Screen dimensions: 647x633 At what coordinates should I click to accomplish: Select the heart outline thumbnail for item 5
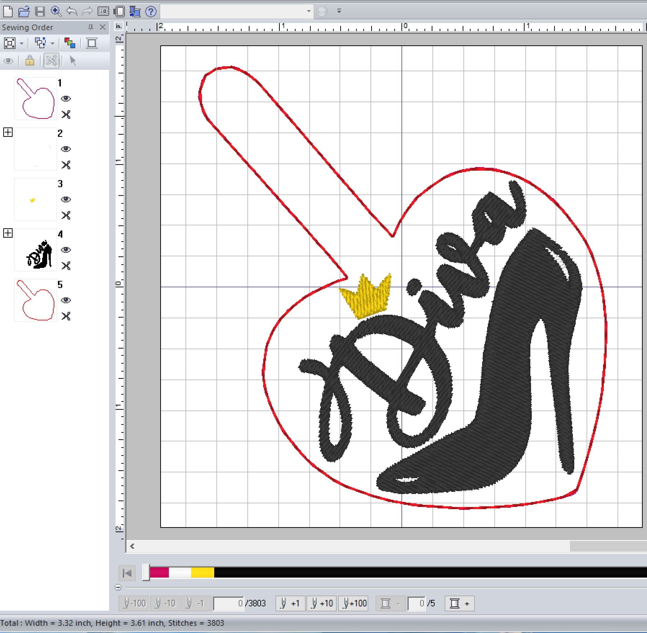(x=35, y=300)
